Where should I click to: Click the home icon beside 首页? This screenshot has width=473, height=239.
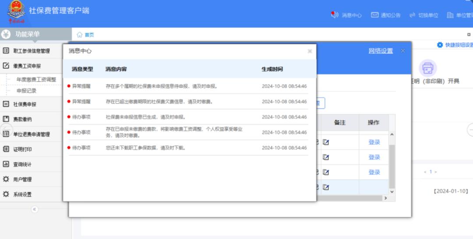[x=79, y=35]
